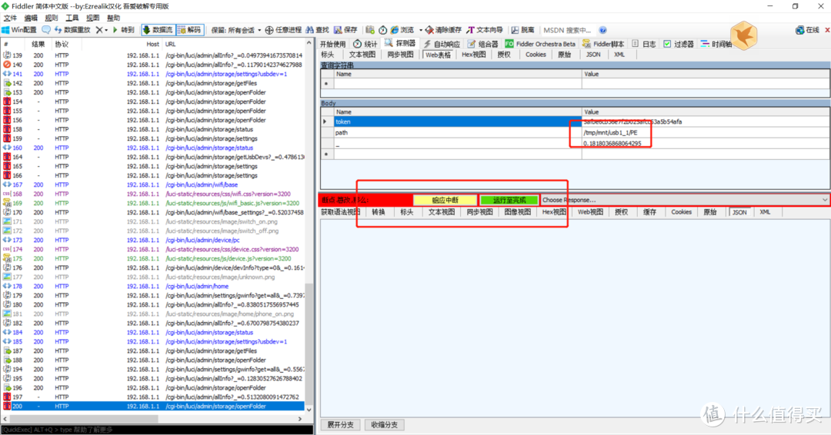Switch to the 自动响应 tab
The height and width of the screenshot is (435, 831).
pos(442,44)
